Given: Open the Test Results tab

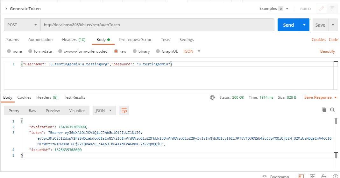Looking at the screenshot, I should pyautogui.click(x=74, y=97).
